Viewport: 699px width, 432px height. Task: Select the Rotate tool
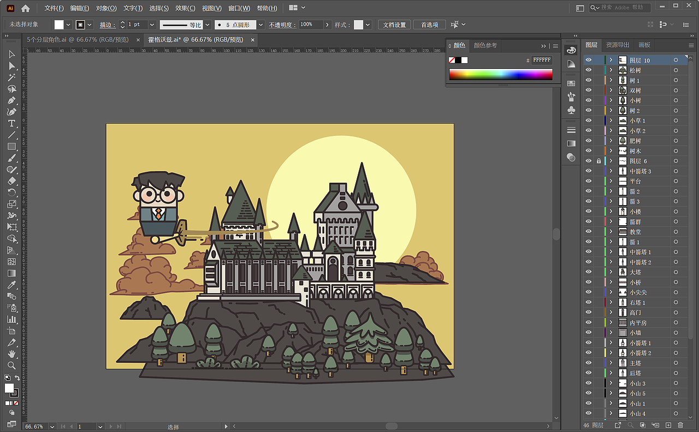click(11, 193)
